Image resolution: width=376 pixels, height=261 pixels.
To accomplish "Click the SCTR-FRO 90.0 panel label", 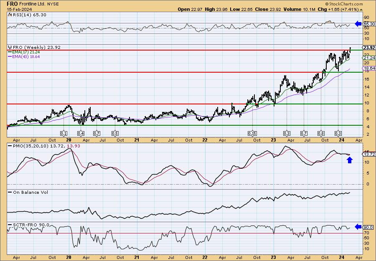I will pos(31,225).
